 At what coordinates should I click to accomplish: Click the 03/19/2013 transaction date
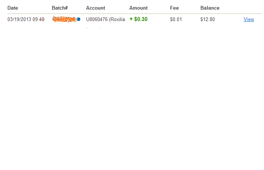19,19
